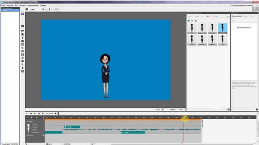Select the first gesture thumbnail in bottom row
259x145 pixels.
point(192,40)
